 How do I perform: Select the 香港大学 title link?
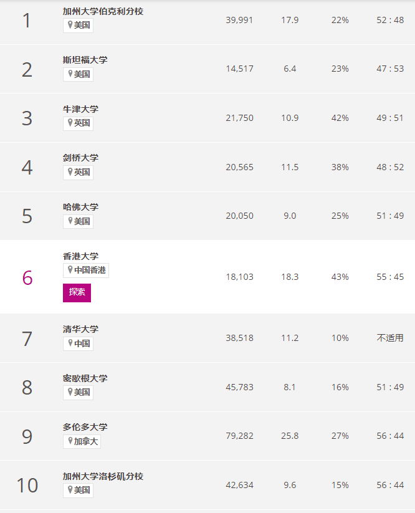pos(80,256)
